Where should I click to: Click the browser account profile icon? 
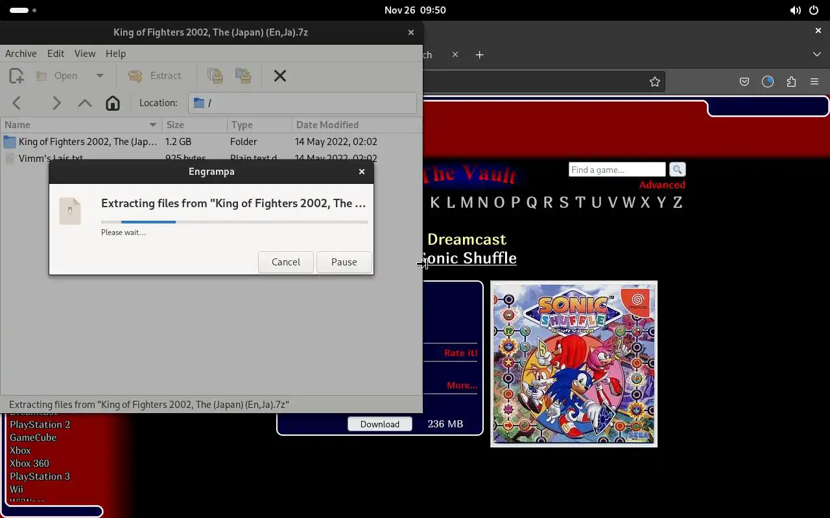768,82
